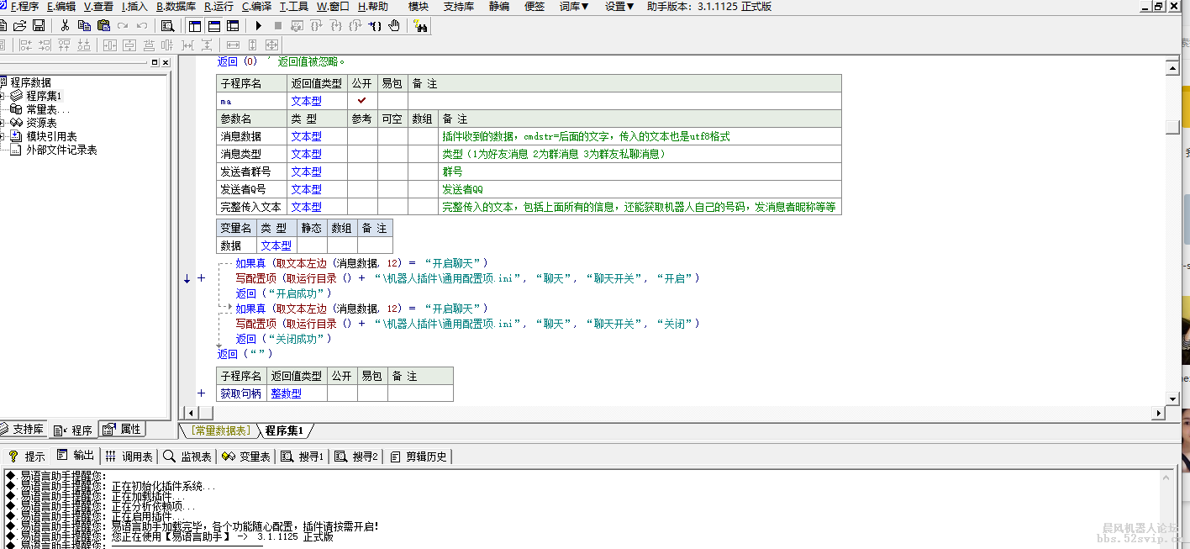Click the Open folder icon
Image resolution: width=1190 pixels, height=549 pixels.
click(x=20, y=26)
